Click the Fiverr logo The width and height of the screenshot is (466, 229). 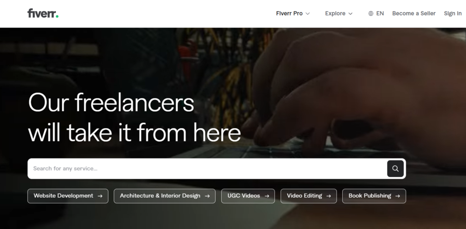coord(43,13)
